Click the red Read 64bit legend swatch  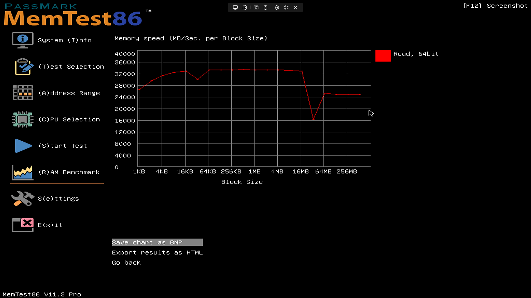(383, 56)
